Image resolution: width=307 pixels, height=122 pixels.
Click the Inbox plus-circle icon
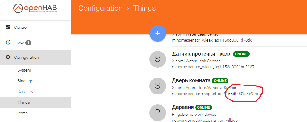pos(8,42)
